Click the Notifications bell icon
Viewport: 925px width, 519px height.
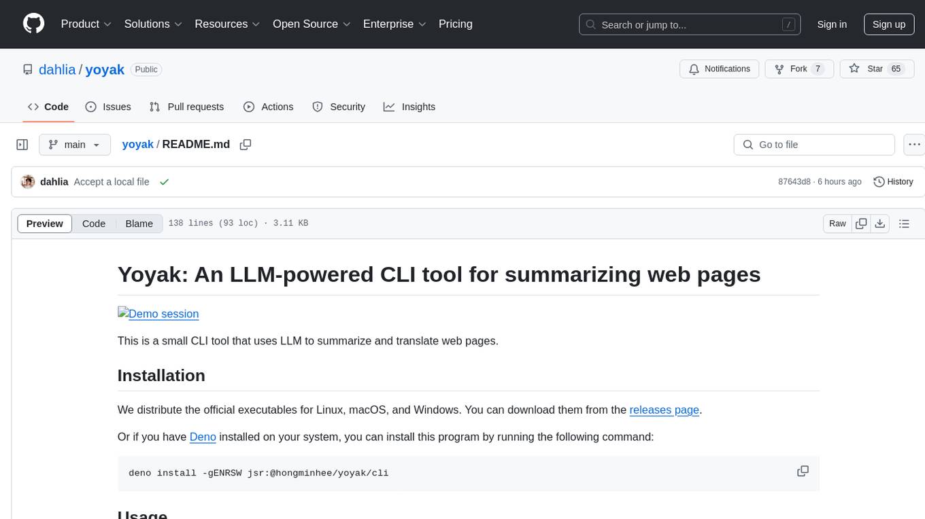pos(694,69)
